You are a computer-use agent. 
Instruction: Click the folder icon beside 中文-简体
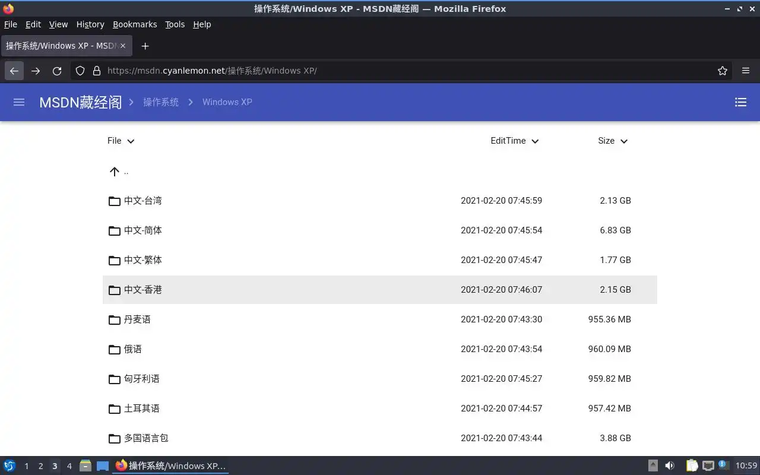pyautogui.click(x=115, y=231)
